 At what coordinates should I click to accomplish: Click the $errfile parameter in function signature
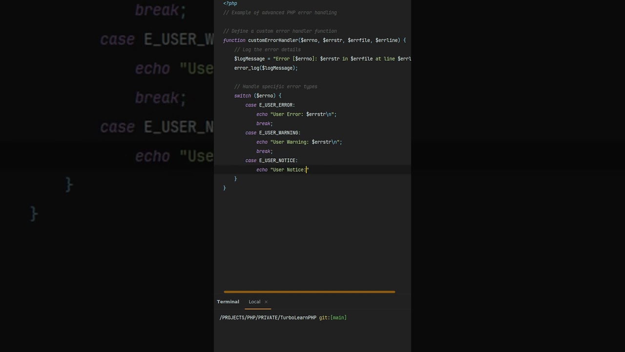[x=359, y=40]
